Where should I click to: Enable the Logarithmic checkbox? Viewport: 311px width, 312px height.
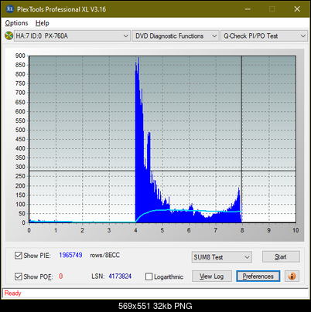[x=149, y=276]
